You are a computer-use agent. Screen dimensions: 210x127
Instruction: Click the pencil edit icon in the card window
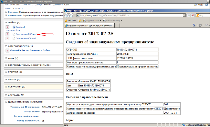tap(195, 5)
